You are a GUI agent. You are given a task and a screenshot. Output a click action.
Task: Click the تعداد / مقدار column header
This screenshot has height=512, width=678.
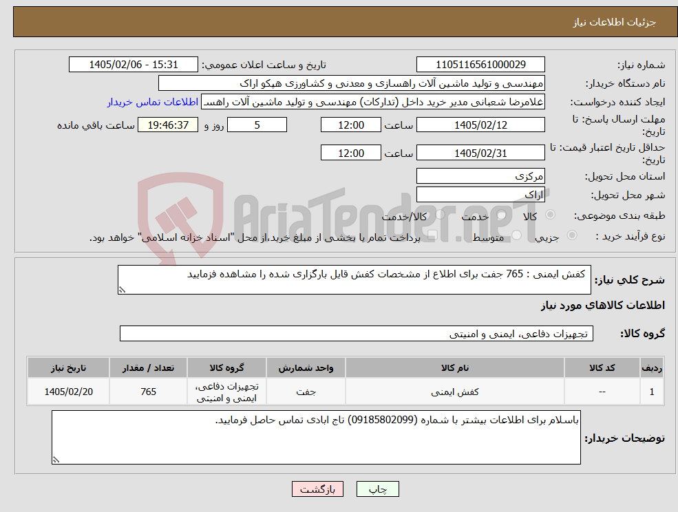click(148, 367)
